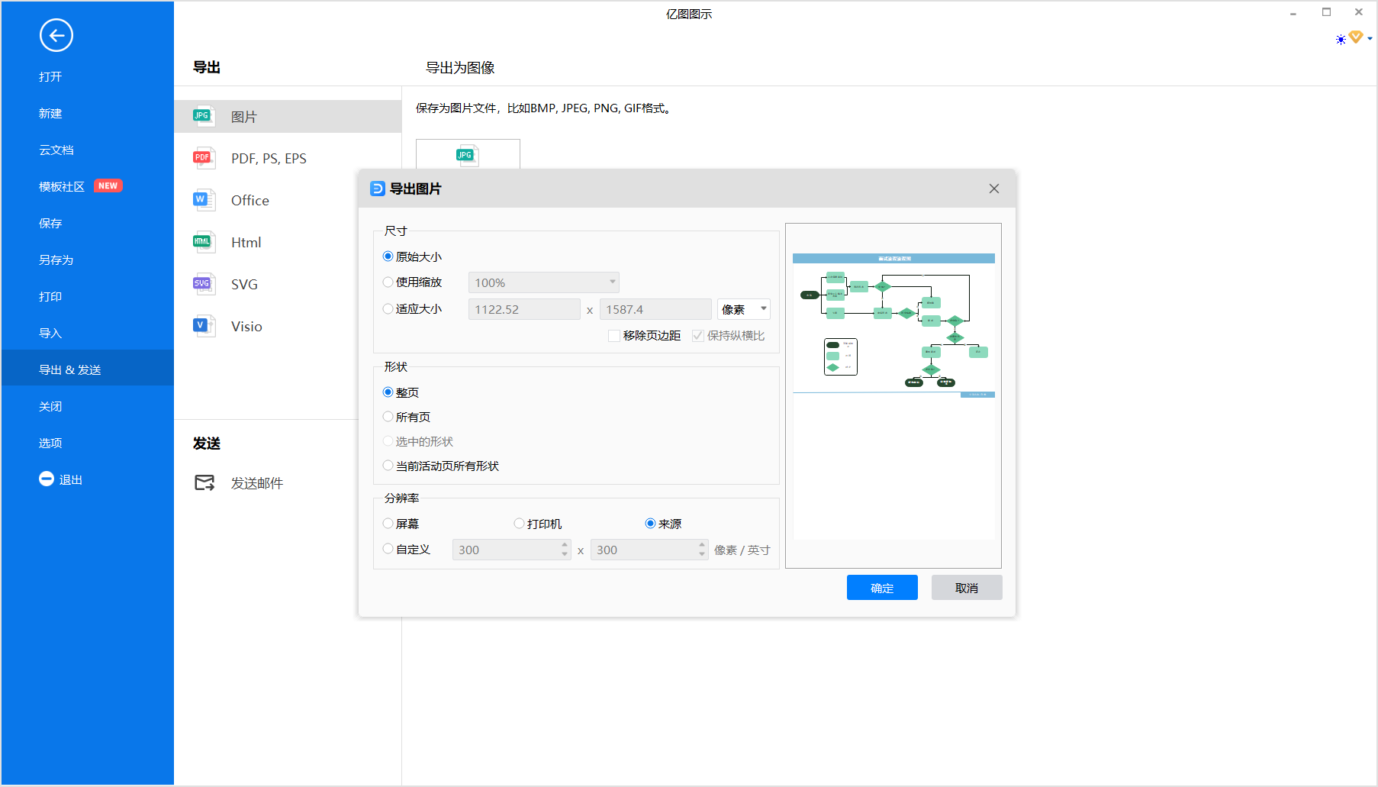The image size is (1378, 787).
Task: Open the 像素 unit dropdown
Action: click(743, 309)
